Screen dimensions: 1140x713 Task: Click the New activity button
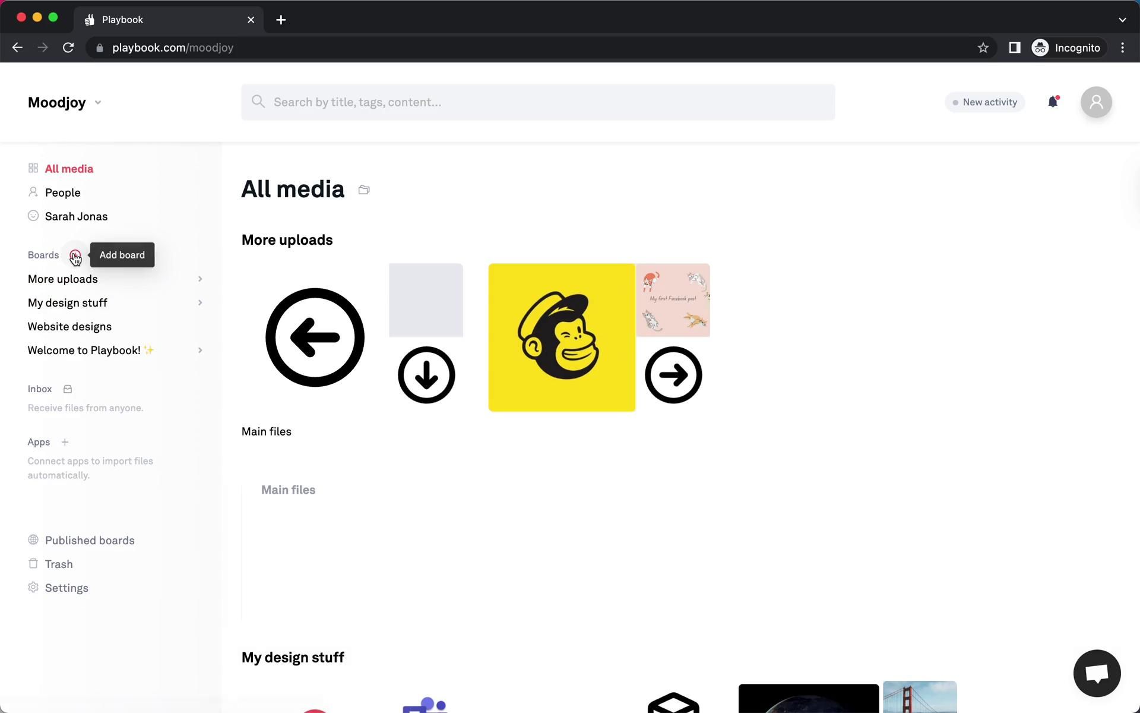point(985,102)
